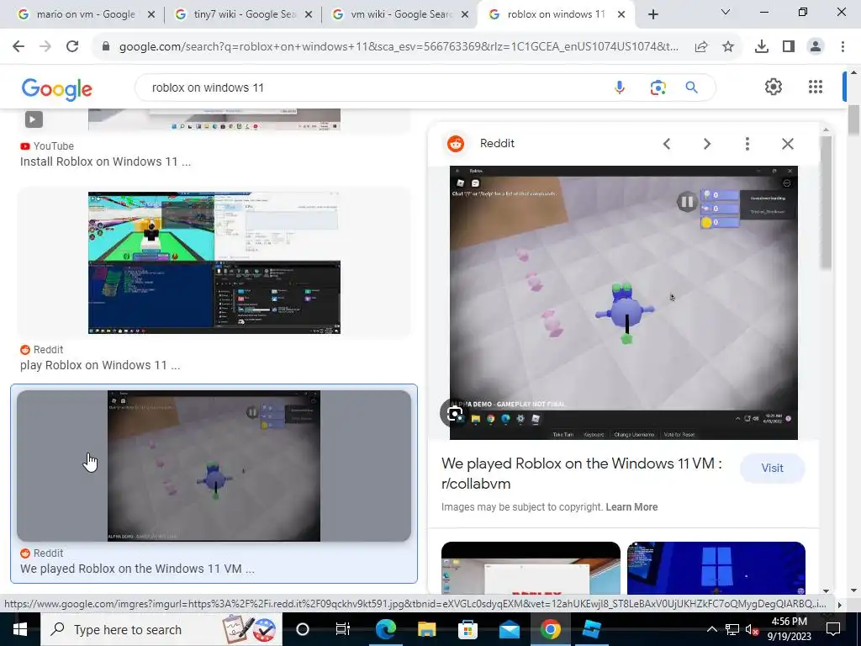Click the address bar URL

click(x=399, y=47)
